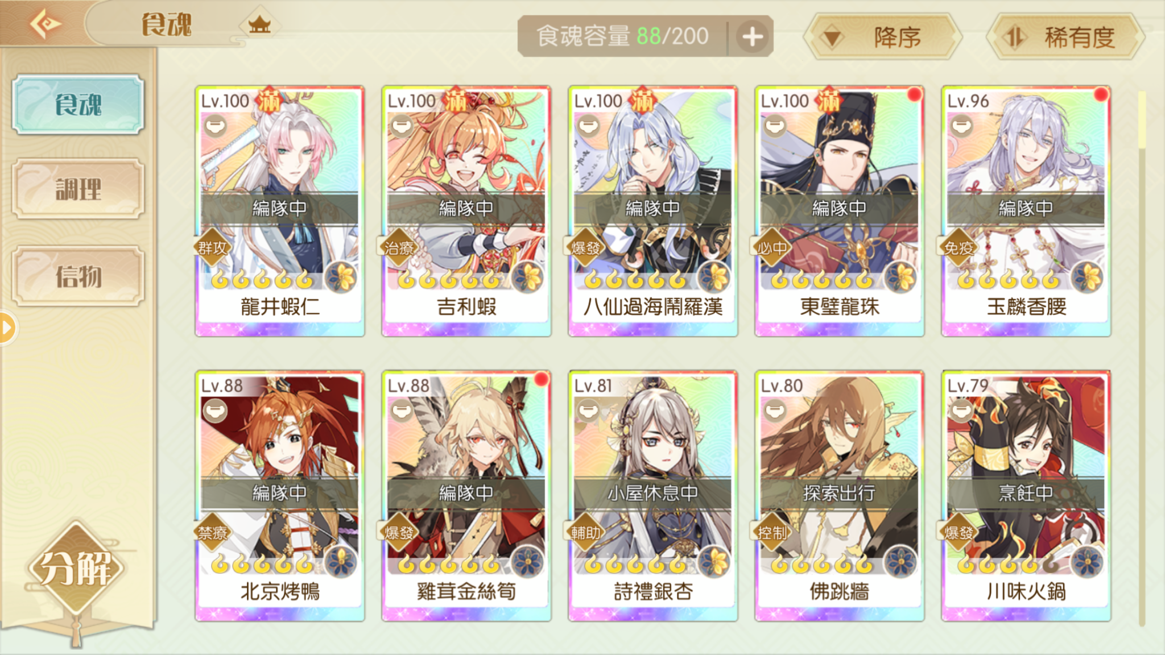This screenshot has height=655, width=1165.
Task: Click the 分解 button
Action: click(75, 568)
